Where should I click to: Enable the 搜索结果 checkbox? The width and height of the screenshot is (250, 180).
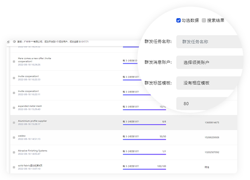point(204,20)
